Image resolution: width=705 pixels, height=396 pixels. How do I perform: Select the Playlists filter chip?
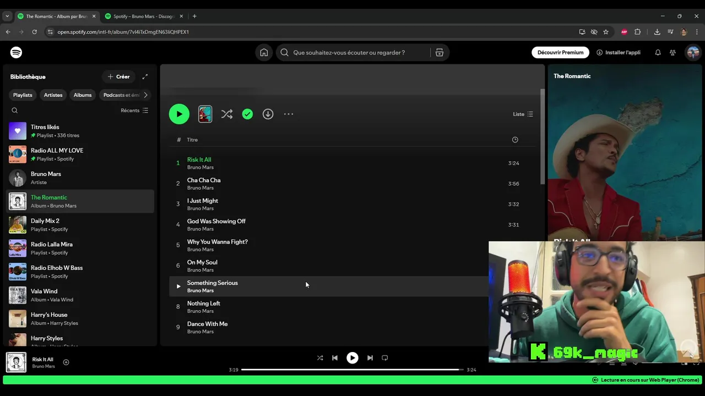(x=23, y=95)
